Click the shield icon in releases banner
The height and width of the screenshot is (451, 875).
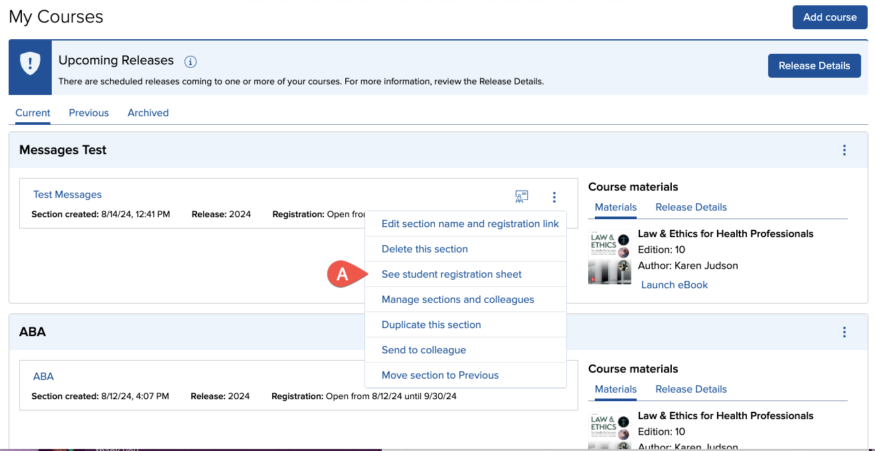point(30,64)
